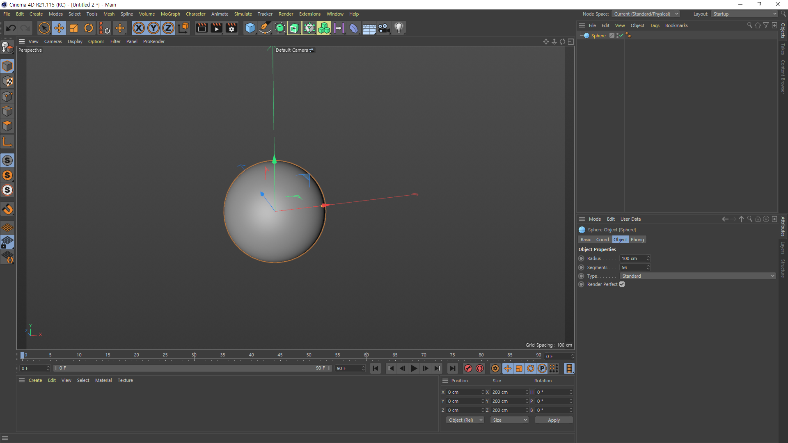Open the Layout Startup dropdown
Viewport: 788px width, 443px height.
744,14
